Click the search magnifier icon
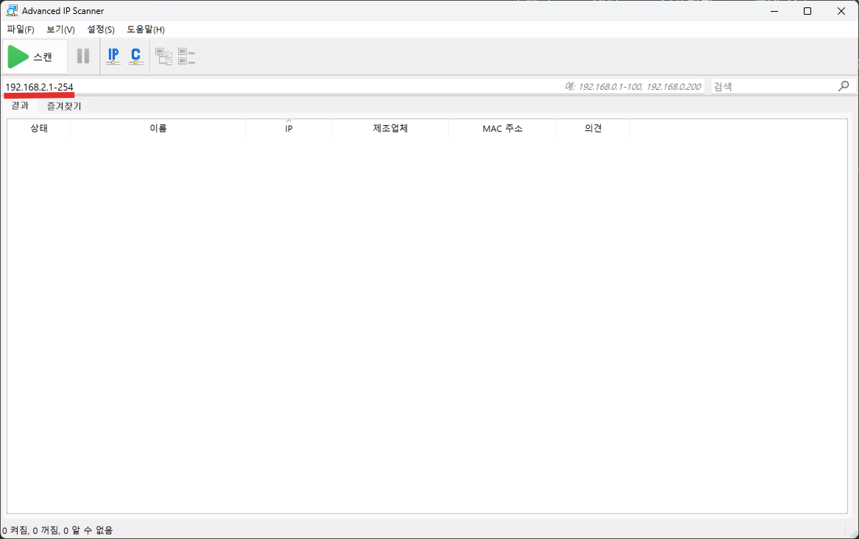Image resolution: width=859 pixels, height=539 pixels. [844, 86]
